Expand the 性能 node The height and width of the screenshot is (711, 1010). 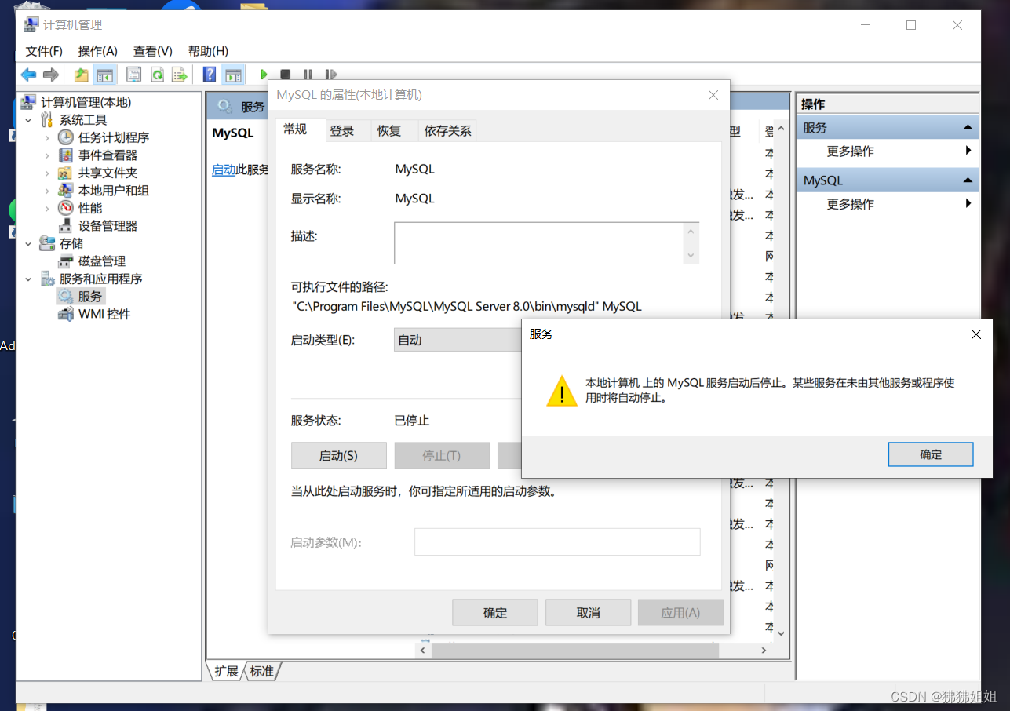pyautogui.click(x=47, y=208)
